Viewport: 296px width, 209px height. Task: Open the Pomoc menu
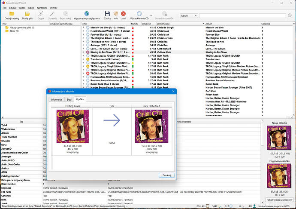(x=54, y=8)
